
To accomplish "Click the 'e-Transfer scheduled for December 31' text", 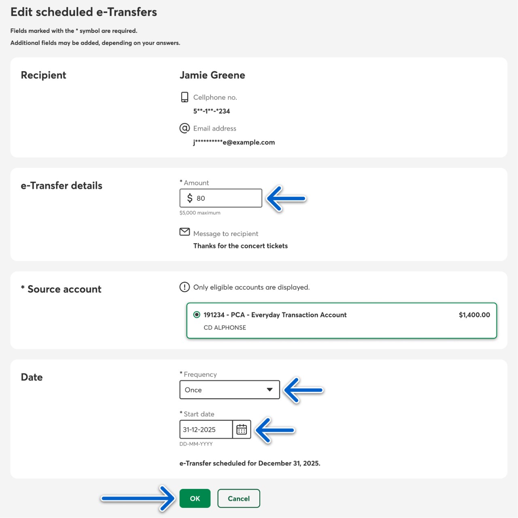I will click(250, 463).
